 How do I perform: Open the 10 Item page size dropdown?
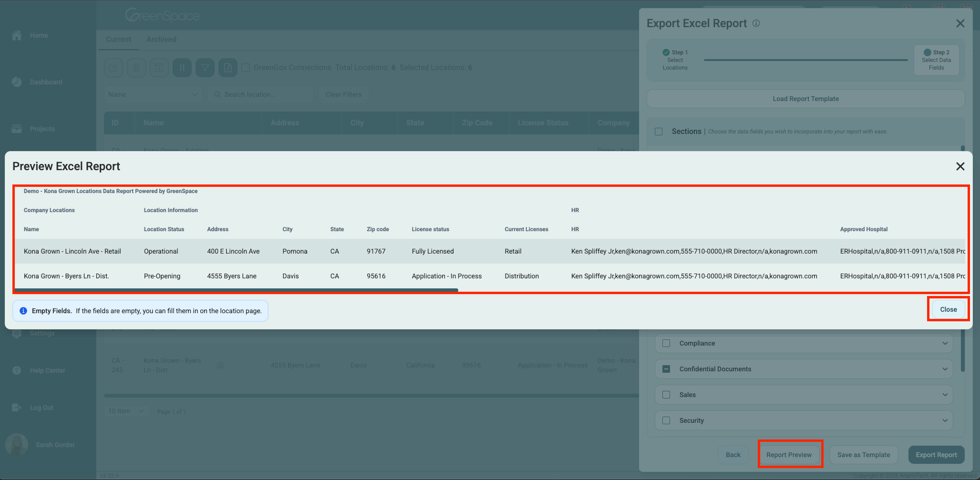click(x=126, y=411)
